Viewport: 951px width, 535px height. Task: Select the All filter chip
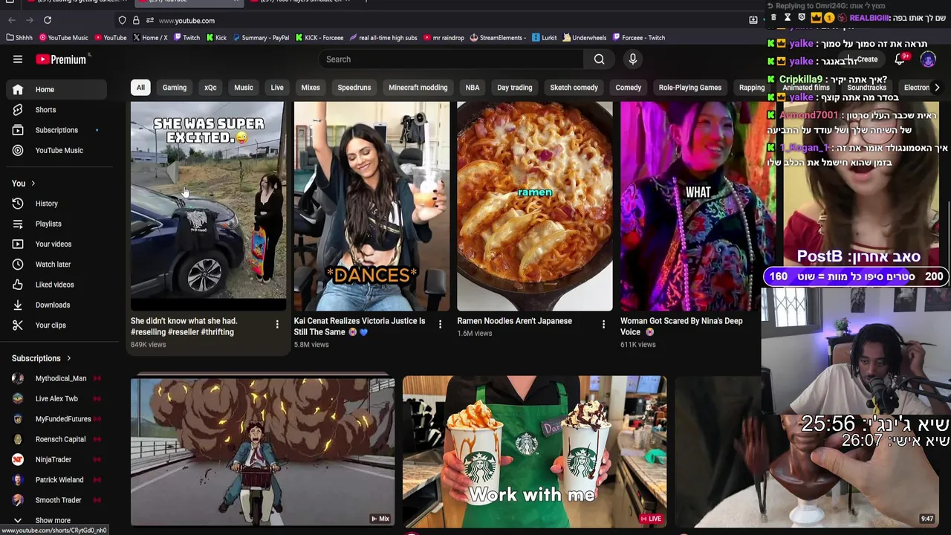tap(140, 88)
